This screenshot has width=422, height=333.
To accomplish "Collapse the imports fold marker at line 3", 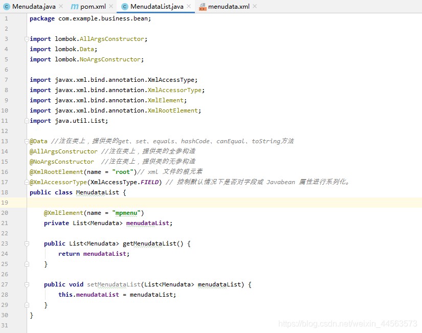I will [x=27, y=39].
